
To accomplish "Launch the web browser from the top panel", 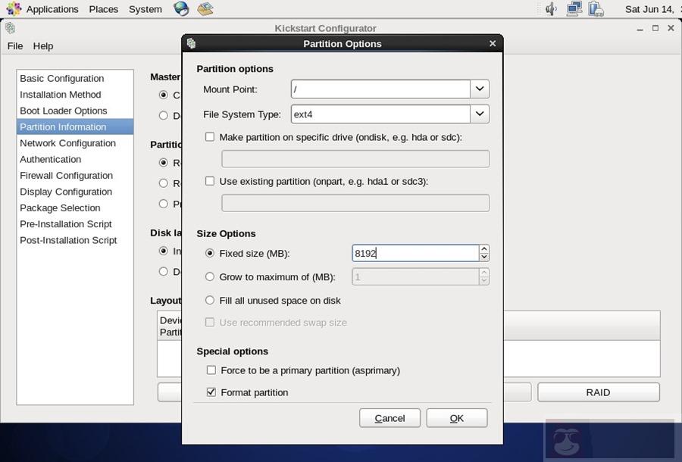I will (x=180, y=9).
